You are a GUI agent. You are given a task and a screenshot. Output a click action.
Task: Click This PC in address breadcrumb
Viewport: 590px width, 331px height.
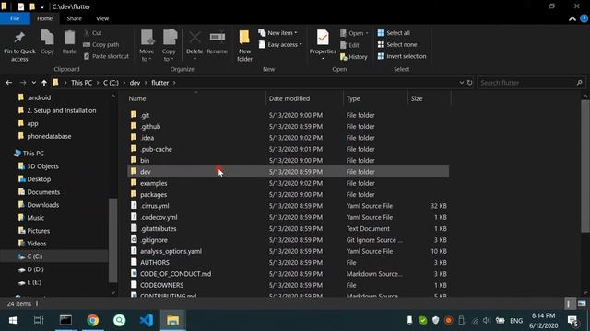pyautogui.click(x=81, y=83)
